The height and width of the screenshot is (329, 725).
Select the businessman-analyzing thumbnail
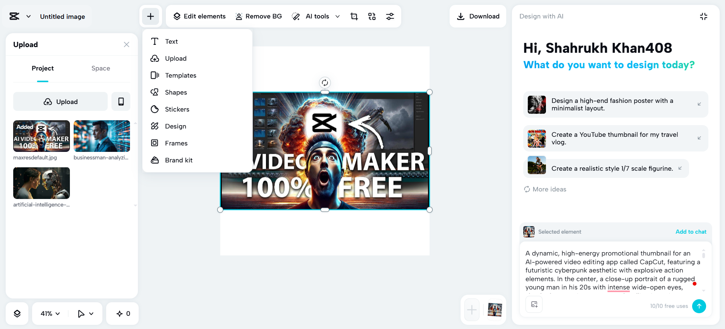102,136
